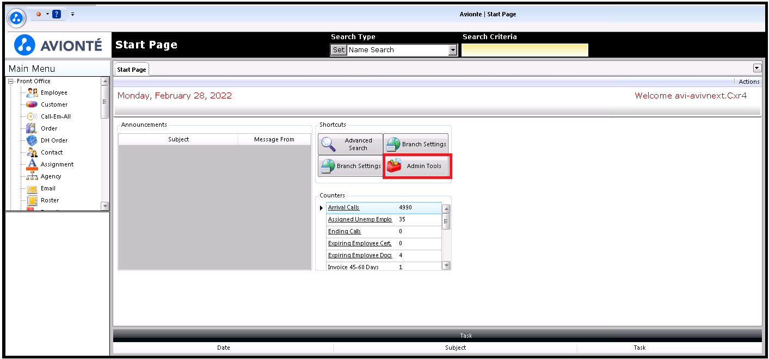Viewport: 769px width, 359px height.
Task: Open the Employee icon in Main Menu
Action: point(32,92)
